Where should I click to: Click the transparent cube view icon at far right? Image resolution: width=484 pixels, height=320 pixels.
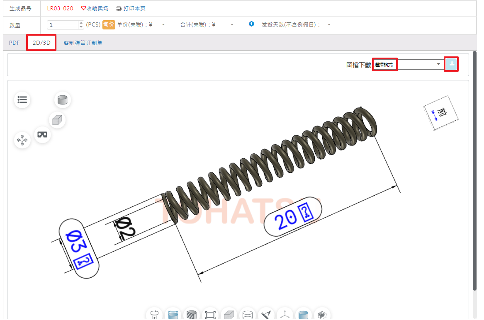coord(322,315)
